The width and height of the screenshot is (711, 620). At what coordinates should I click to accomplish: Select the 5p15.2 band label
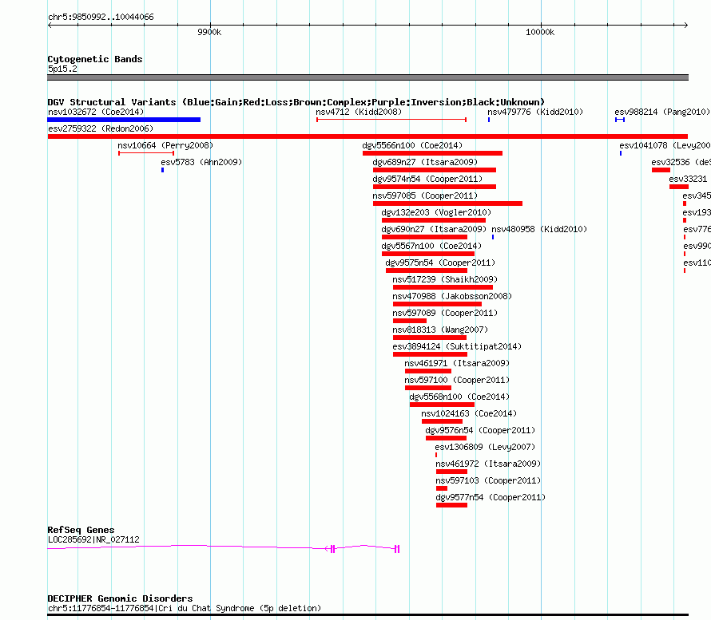pyautogui.click(x=62, y=69)
